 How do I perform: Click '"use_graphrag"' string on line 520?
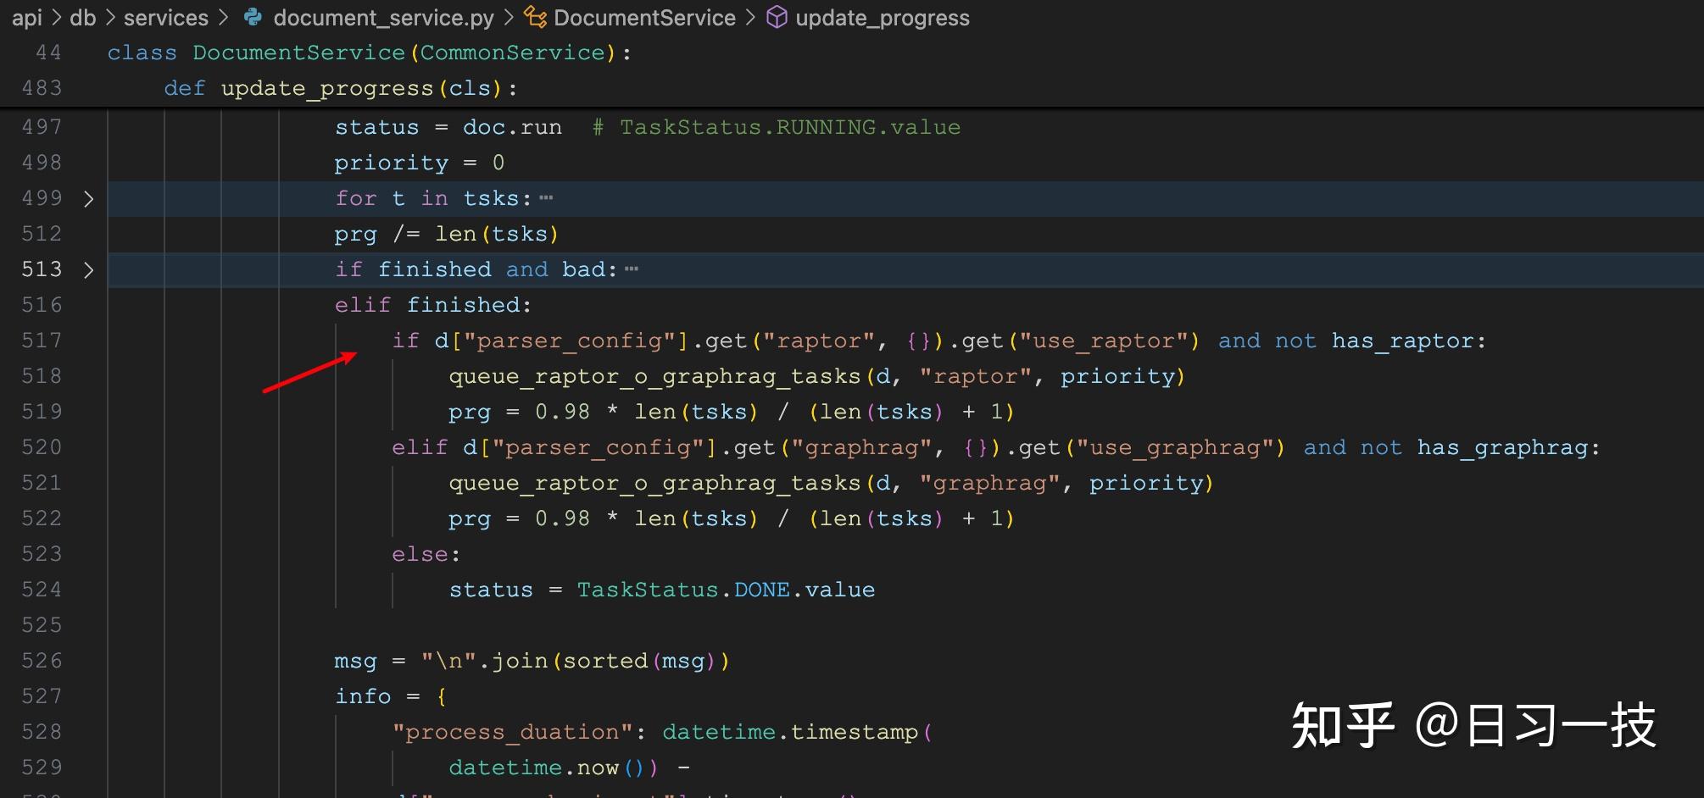1174,447
